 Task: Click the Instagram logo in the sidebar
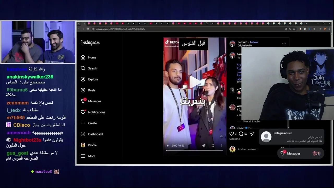90,43
